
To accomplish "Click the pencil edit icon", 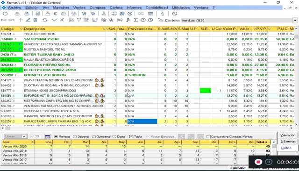I will tap(28, 20).
